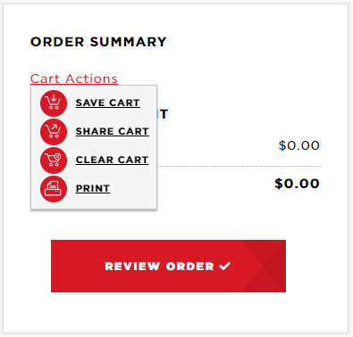Click the bold $0.00 total amount
Viewport: 353px width, 337px height.
pos(298,184)
